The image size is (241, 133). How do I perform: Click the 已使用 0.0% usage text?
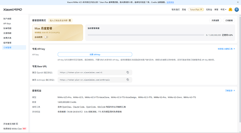pyautogui.click(x=227, y=35)
